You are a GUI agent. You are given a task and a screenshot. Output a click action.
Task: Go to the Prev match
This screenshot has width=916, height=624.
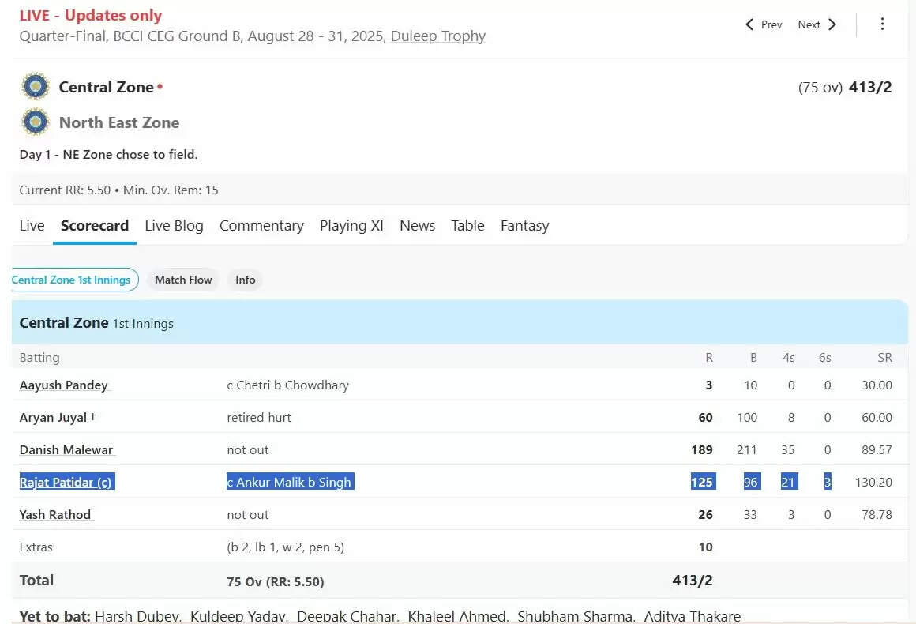click(764, 24)
